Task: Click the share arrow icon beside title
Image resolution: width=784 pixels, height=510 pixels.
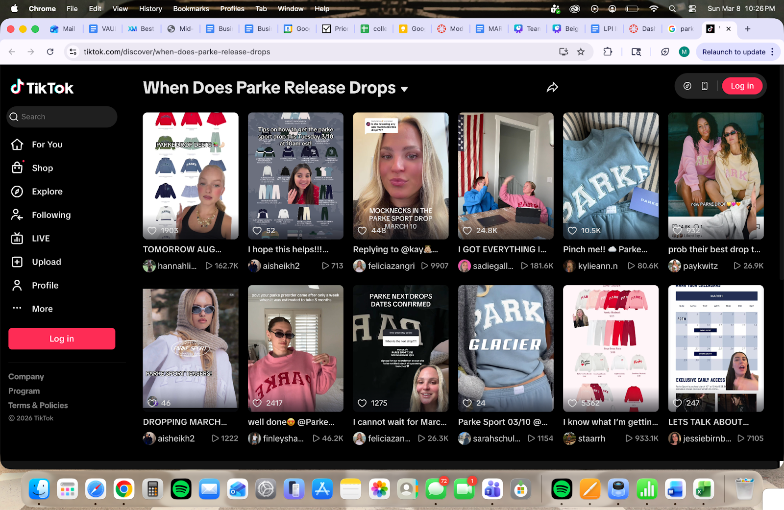Action: tap(552, 87)
